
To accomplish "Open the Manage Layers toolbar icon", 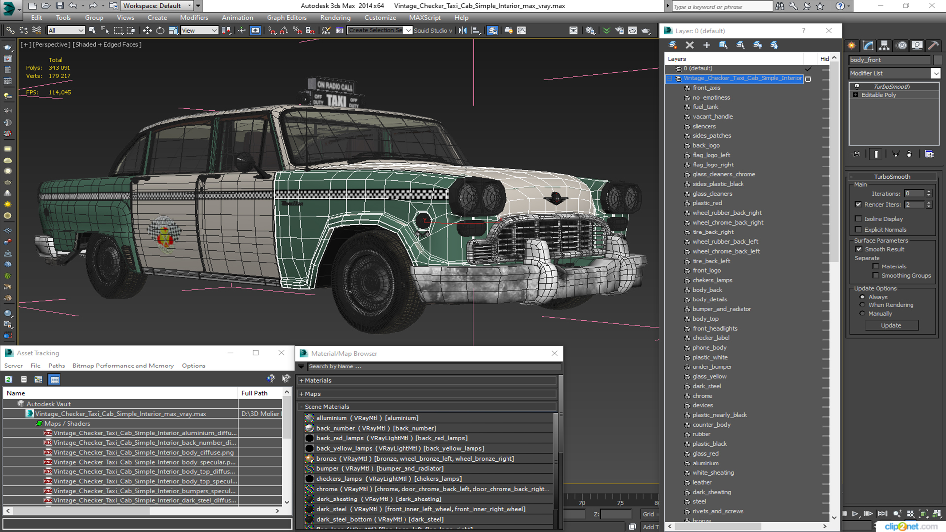I will (x=492, y=31).
